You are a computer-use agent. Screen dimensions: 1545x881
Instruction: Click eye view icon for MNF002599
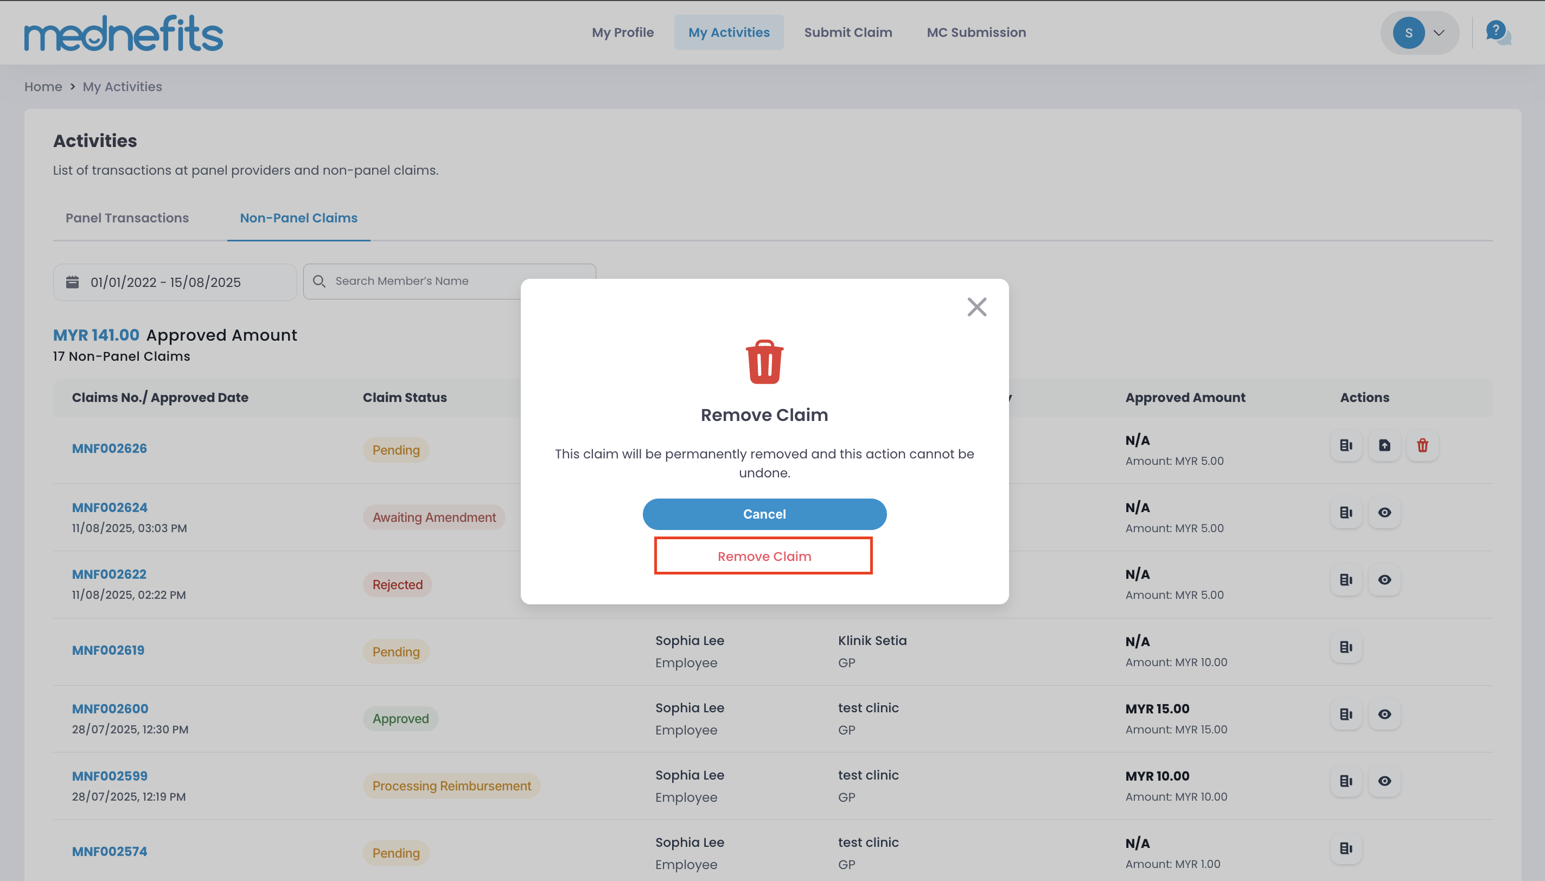[x=1384, y=781]
